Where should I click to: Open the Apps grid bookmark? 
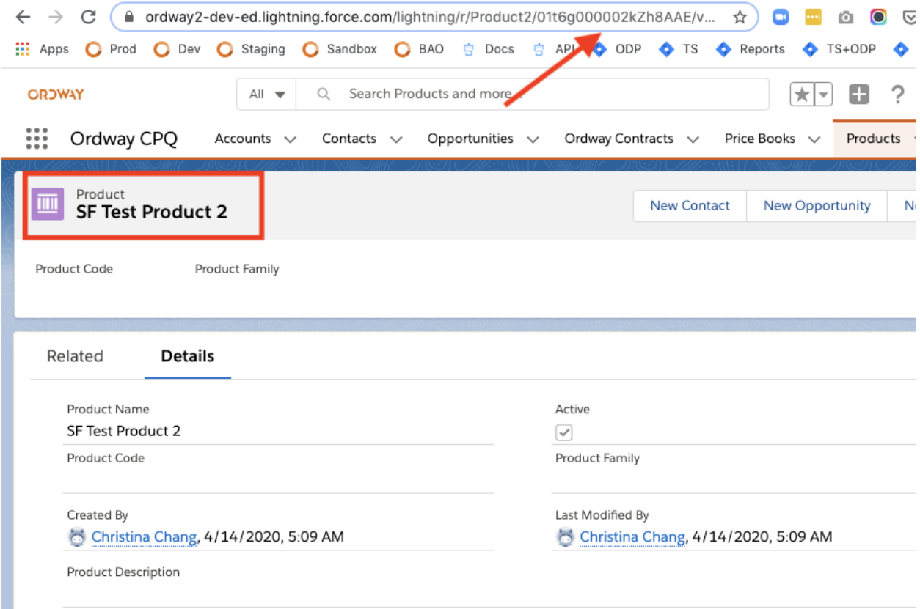pyautogui.click(x=42, y=49)
